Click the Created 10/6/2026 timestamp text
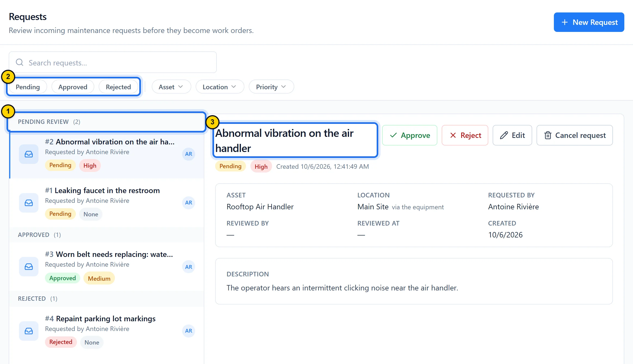 (x=322, y=167)
